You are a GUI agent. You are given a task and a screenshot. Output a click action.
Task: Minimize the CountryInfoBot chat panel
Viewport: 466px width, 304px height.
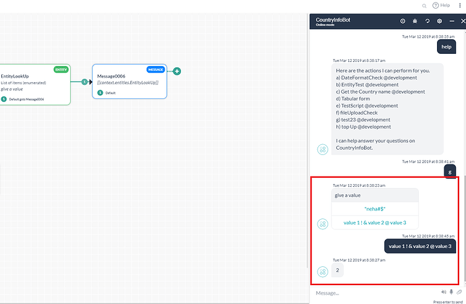tap(452, 22)
